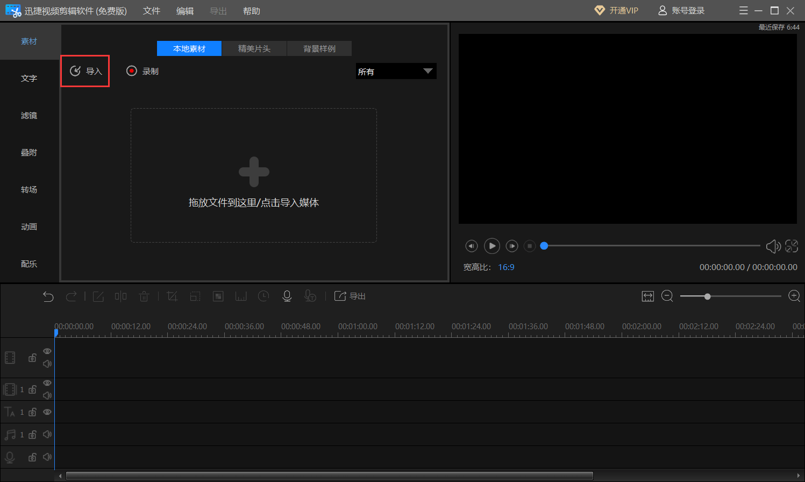805x482 pixels.
Task: Click the crop tool icon
Action: point(172,296)
